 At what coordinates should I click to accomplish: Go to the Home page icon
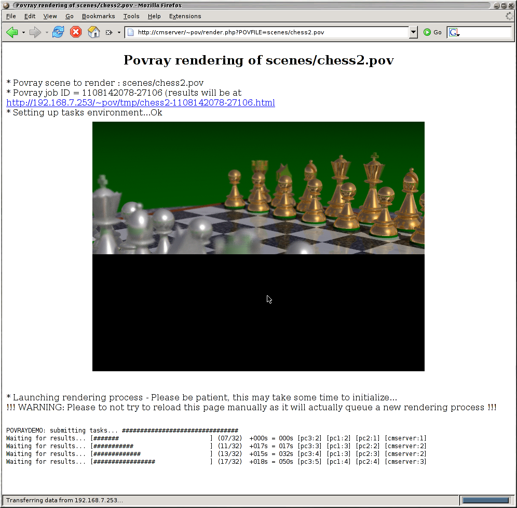pos(93,32)
